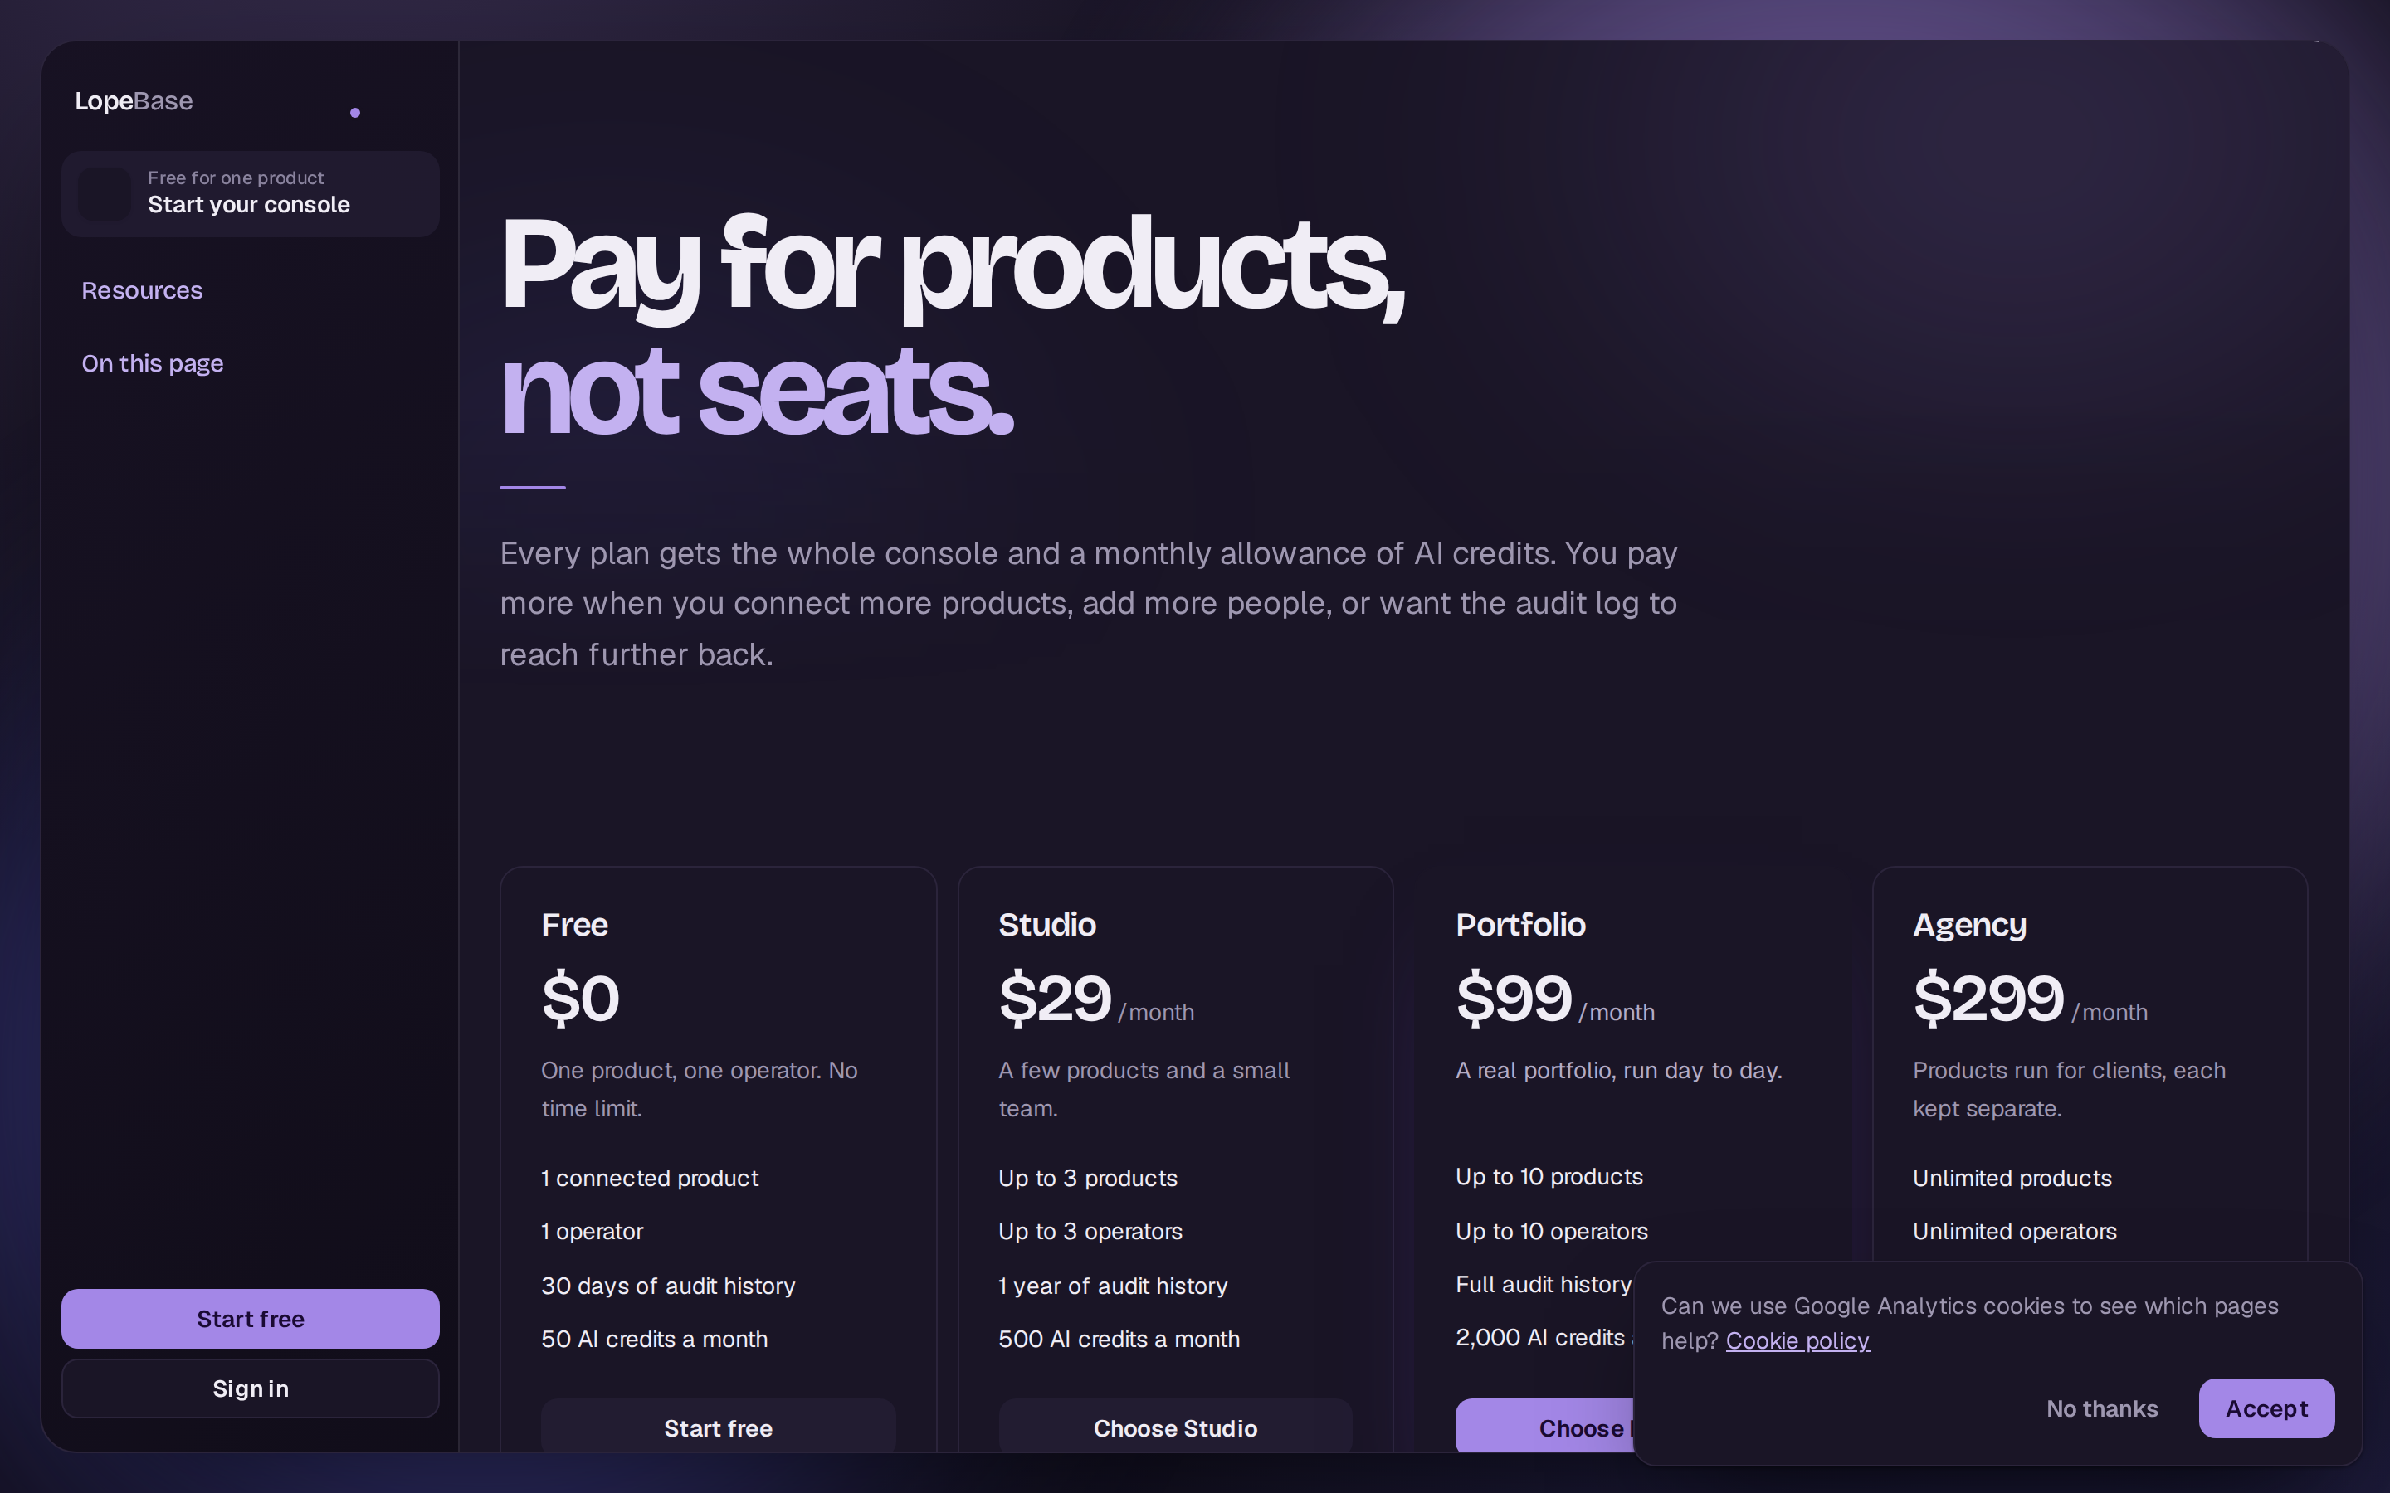Click the Choose Studio button

click(1175, 1426)
